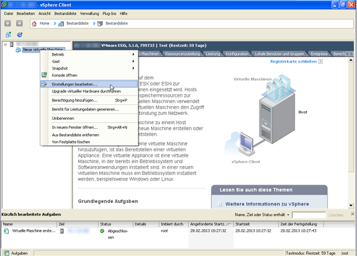Screen dimensions: 357x256
Task: Open the Plug-Ins menu
Action: coord(109,14)
